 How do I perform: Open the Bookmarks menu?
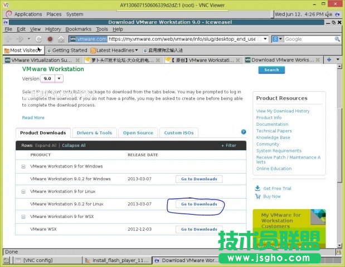click(x=79, y=29)
